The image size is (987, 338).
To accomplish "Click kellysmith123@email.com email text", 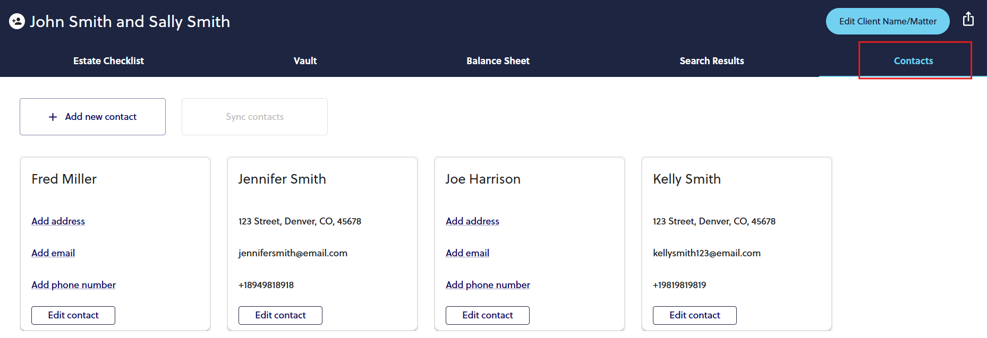I will (707, 253).
